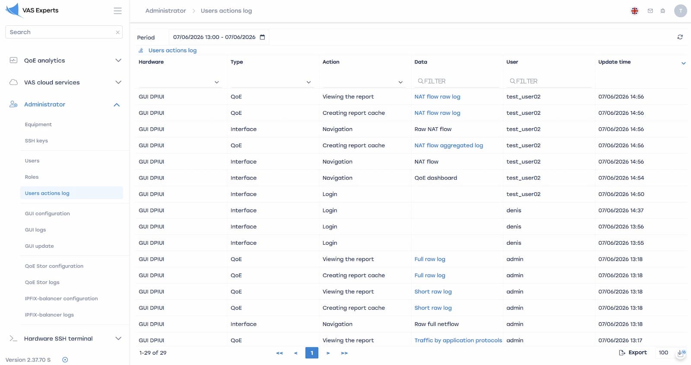Click the Administrator breadcrumb link

(166, 11)
